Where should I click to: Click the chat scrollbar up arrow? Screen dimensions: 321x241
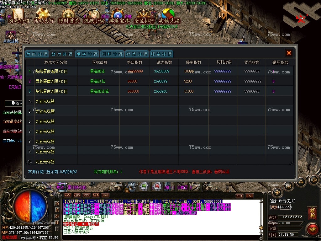tap(261, 202)
